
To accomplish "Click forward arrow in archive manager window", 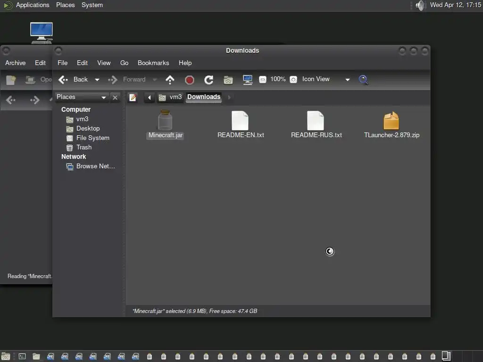I will pos(34,100).
